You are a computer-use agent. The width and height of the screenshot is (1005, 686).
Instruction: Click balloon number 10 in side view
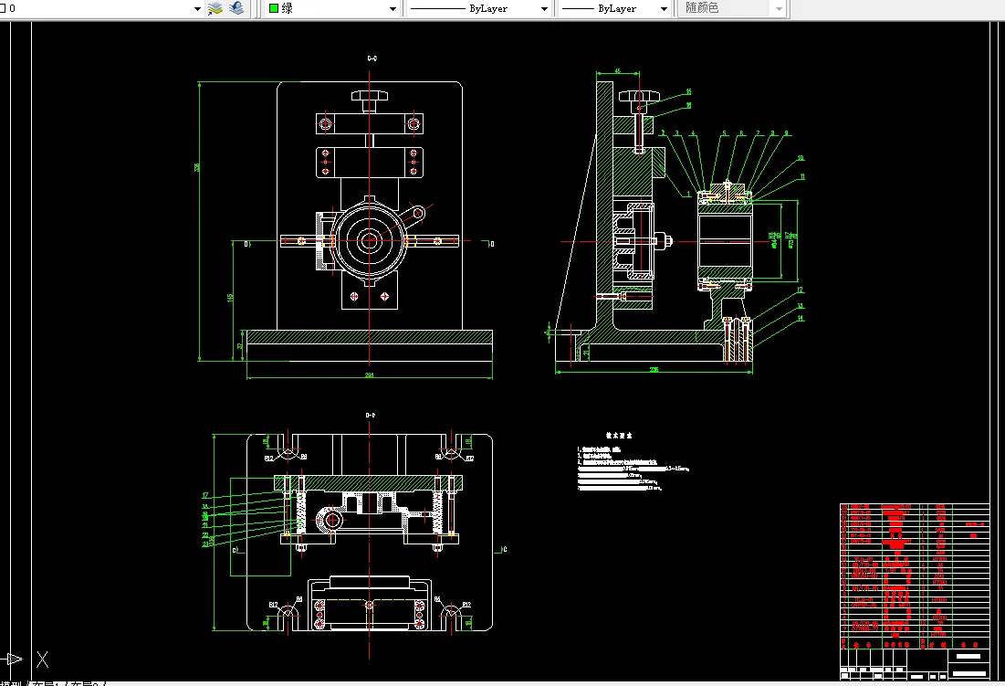coord(801,158)
